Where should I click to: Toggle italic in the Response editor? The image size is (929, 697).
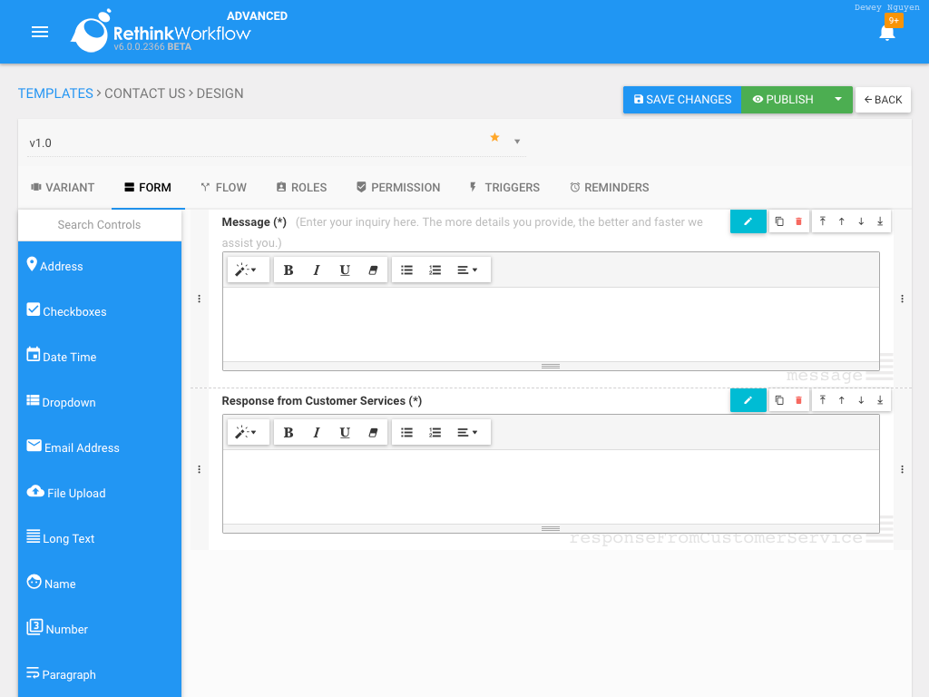pos(317,432)
